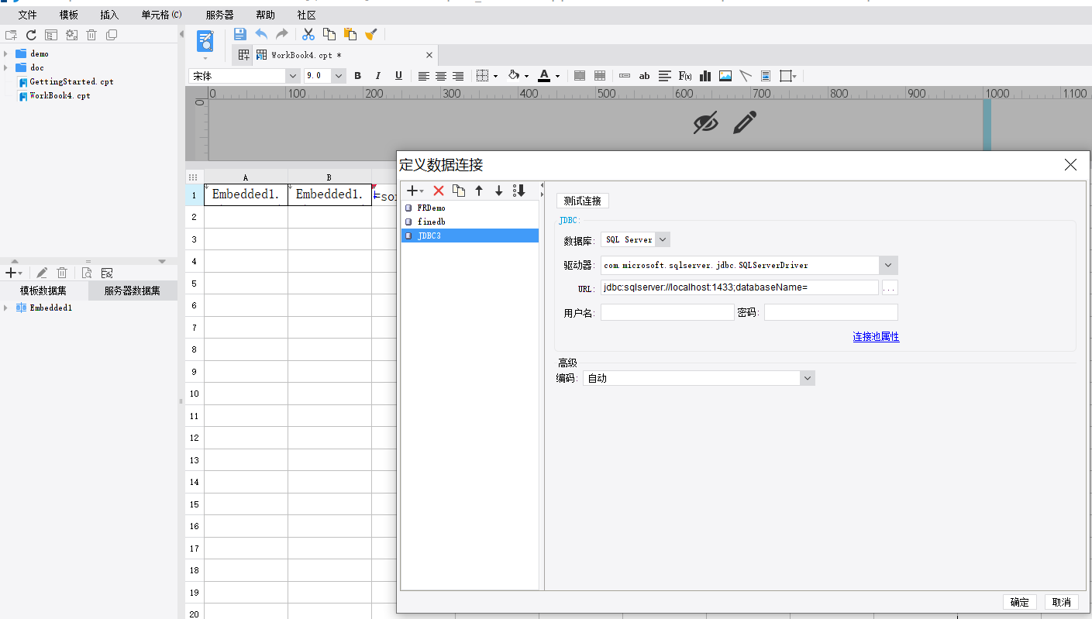Click the '...' button next to the URL
The image size is (1092, 619).
(890, 287)
